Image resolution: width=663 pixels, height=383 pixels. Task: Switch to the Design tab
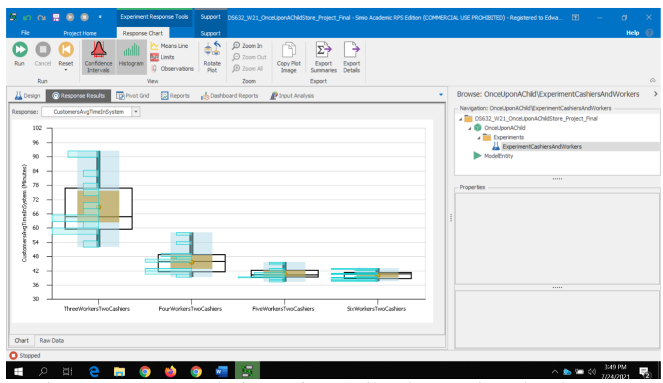(28, 96)
